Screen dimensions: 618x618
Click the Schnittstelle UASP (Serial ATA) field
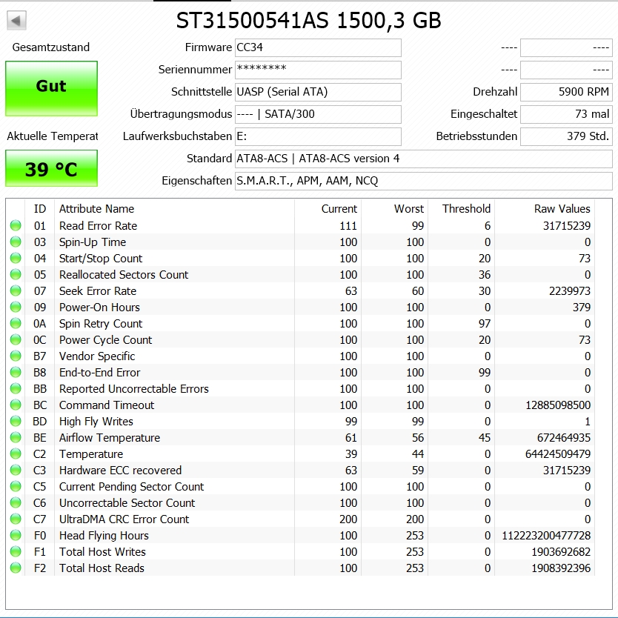pyautogui.click(x=318, y=92)
